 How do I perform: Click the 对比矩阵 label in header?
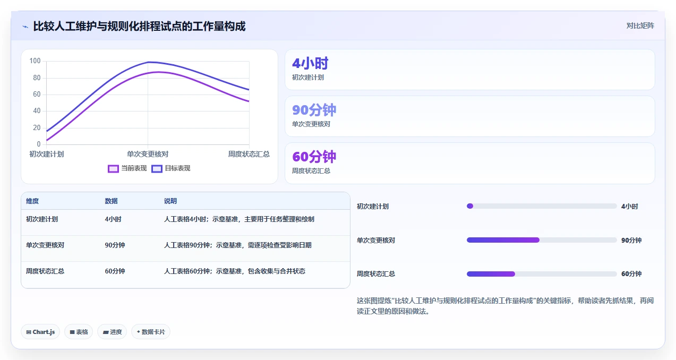click(640, 25)
